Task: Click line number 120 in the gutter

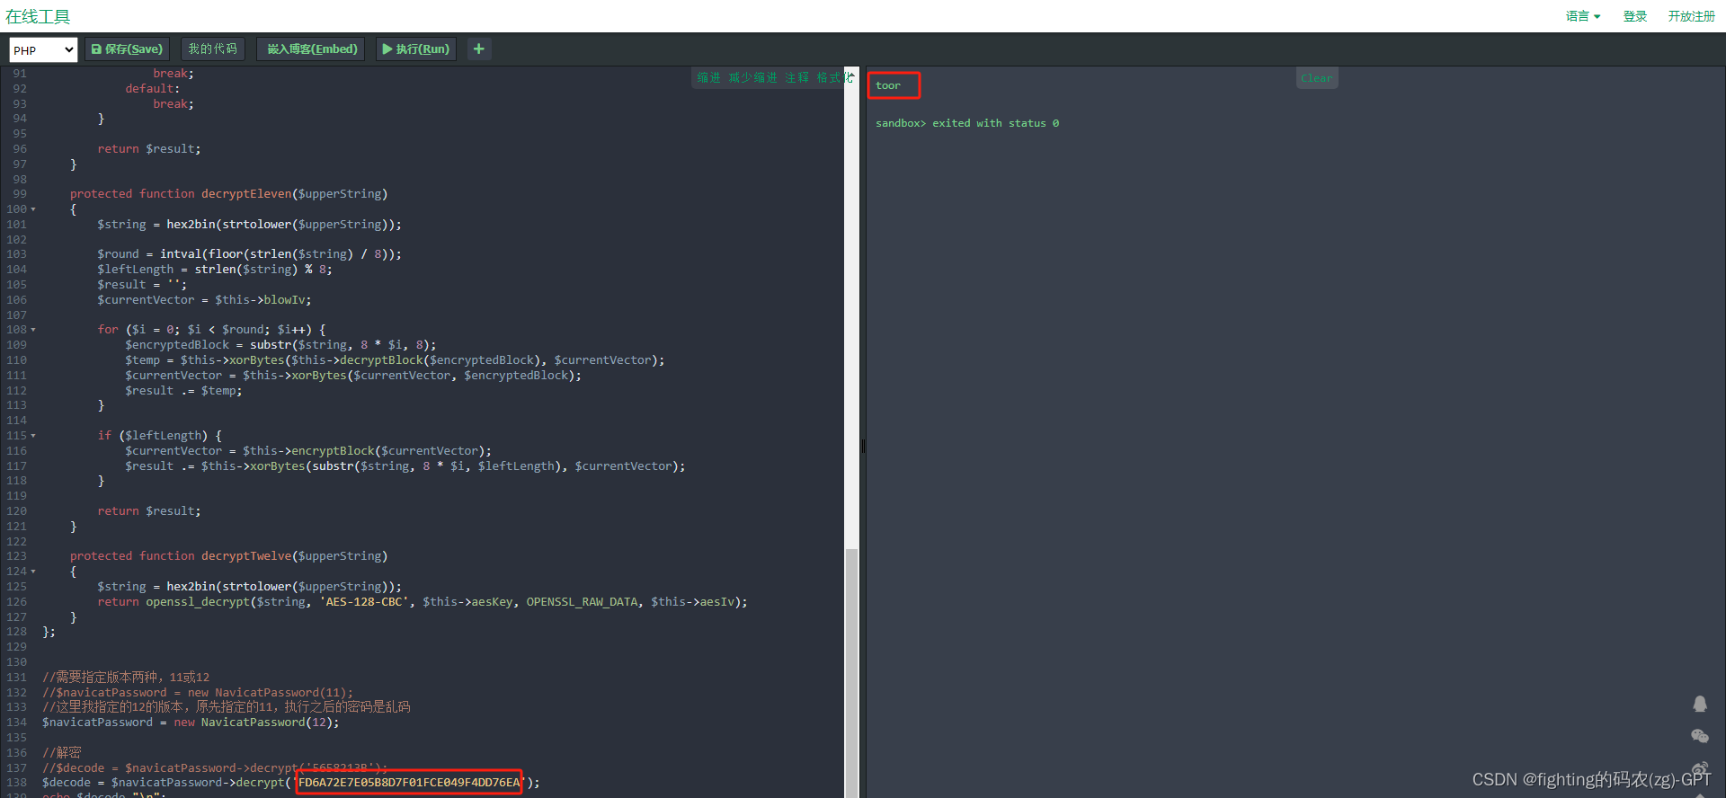Action: [x=17, y=511]
